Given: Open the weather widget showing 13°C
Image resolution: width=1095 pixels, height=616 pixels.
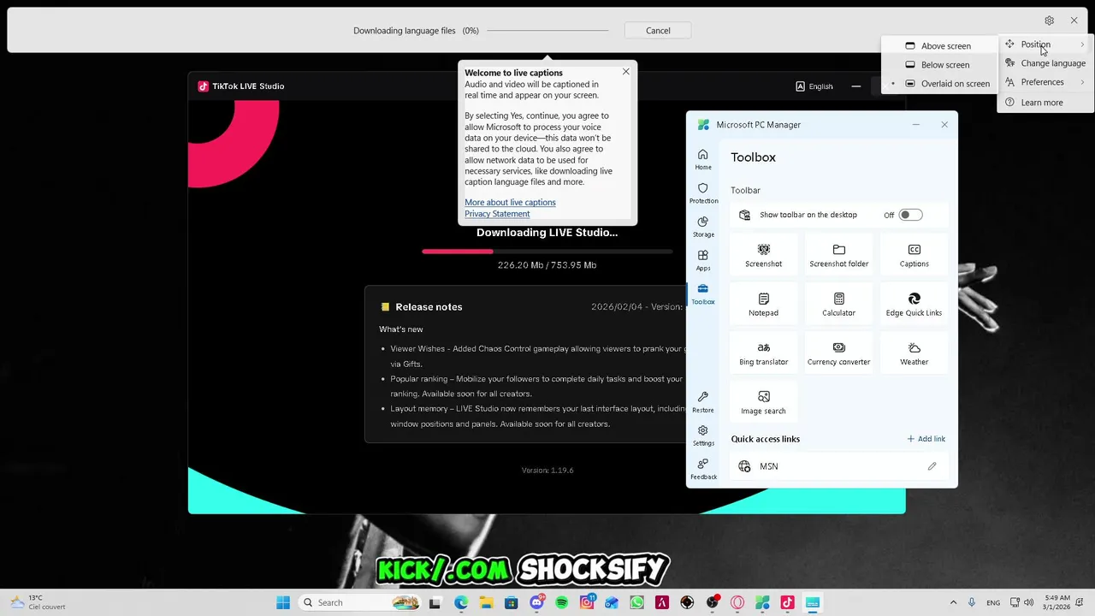Looking at the screenshot, I should point(36,602).
